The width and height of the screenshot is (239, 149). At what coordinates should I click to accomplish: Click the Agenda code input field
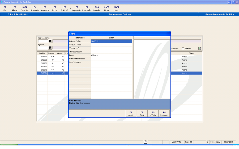(x=43, y=48)
